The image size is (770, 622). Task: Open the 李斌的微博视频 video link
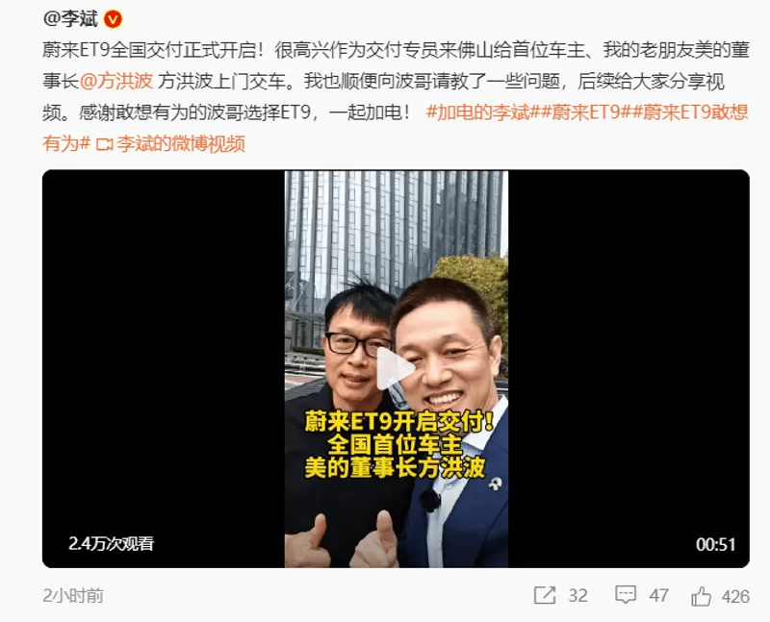tap(181, 144)
